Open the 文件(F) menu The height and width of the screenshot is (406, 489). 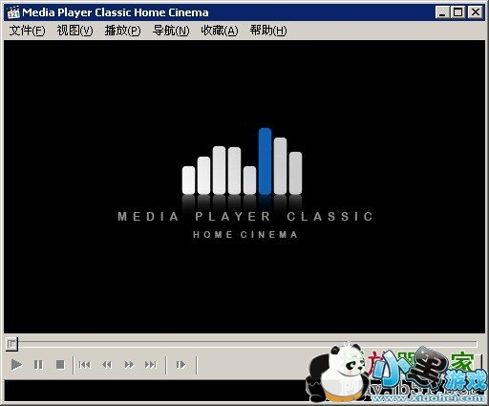click(x=27, y=31)
